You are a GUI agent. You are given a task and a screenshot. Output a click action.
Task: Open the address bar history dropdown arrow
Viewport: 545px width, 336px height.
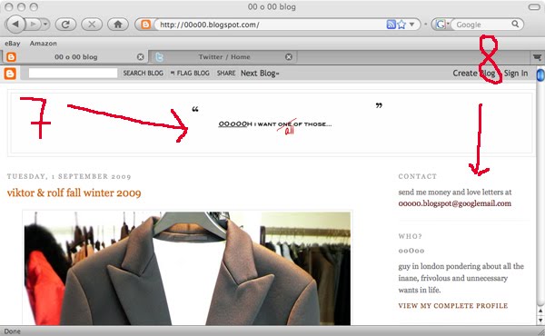[411, 25]
